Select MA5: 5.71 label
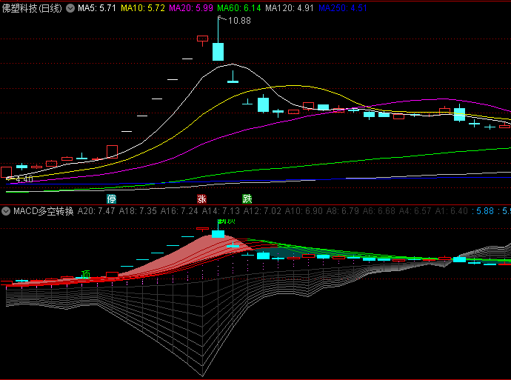Viewport: 511px width, 380px height. (x=97, y=8)
